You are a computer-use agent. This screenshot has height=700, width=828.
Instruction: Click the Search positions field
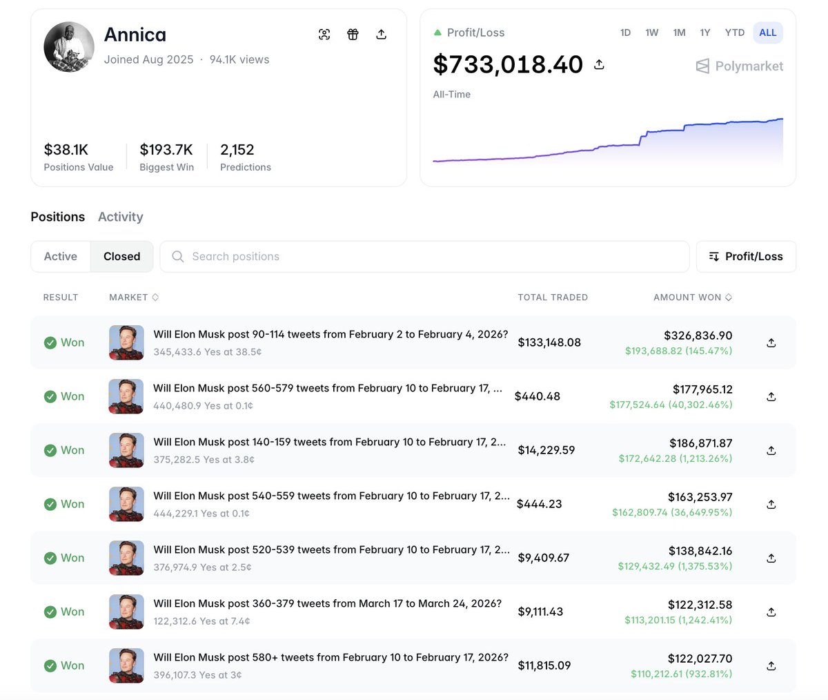424,256
